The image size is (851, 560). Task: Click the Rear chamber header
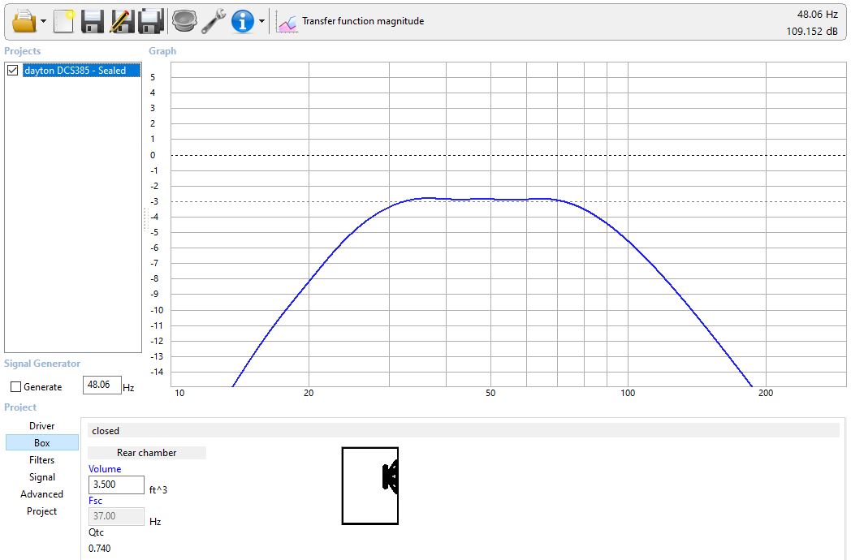click(x=146, y=453)
